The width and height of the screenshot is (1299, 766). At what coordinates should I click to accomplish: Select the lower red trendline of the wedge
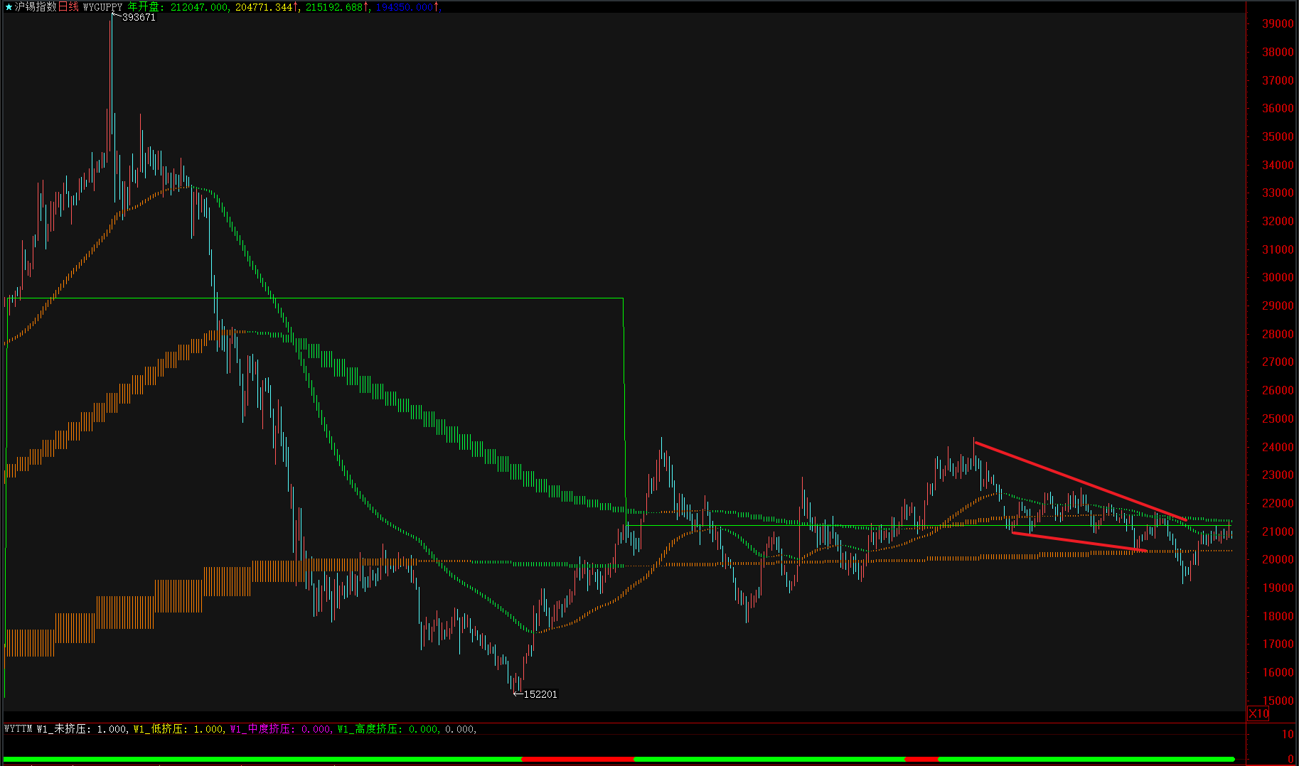coord(1079,541)
